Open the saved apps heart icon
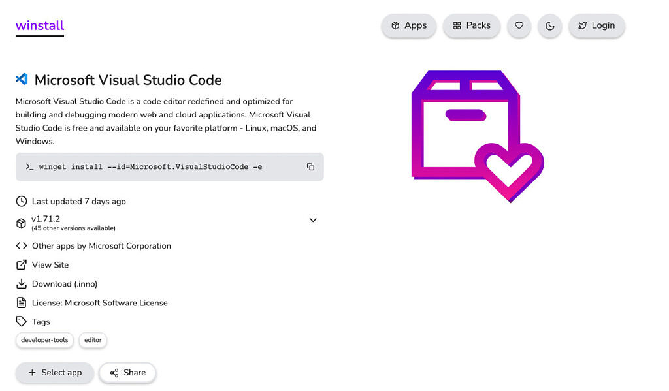 pos(519,25)
